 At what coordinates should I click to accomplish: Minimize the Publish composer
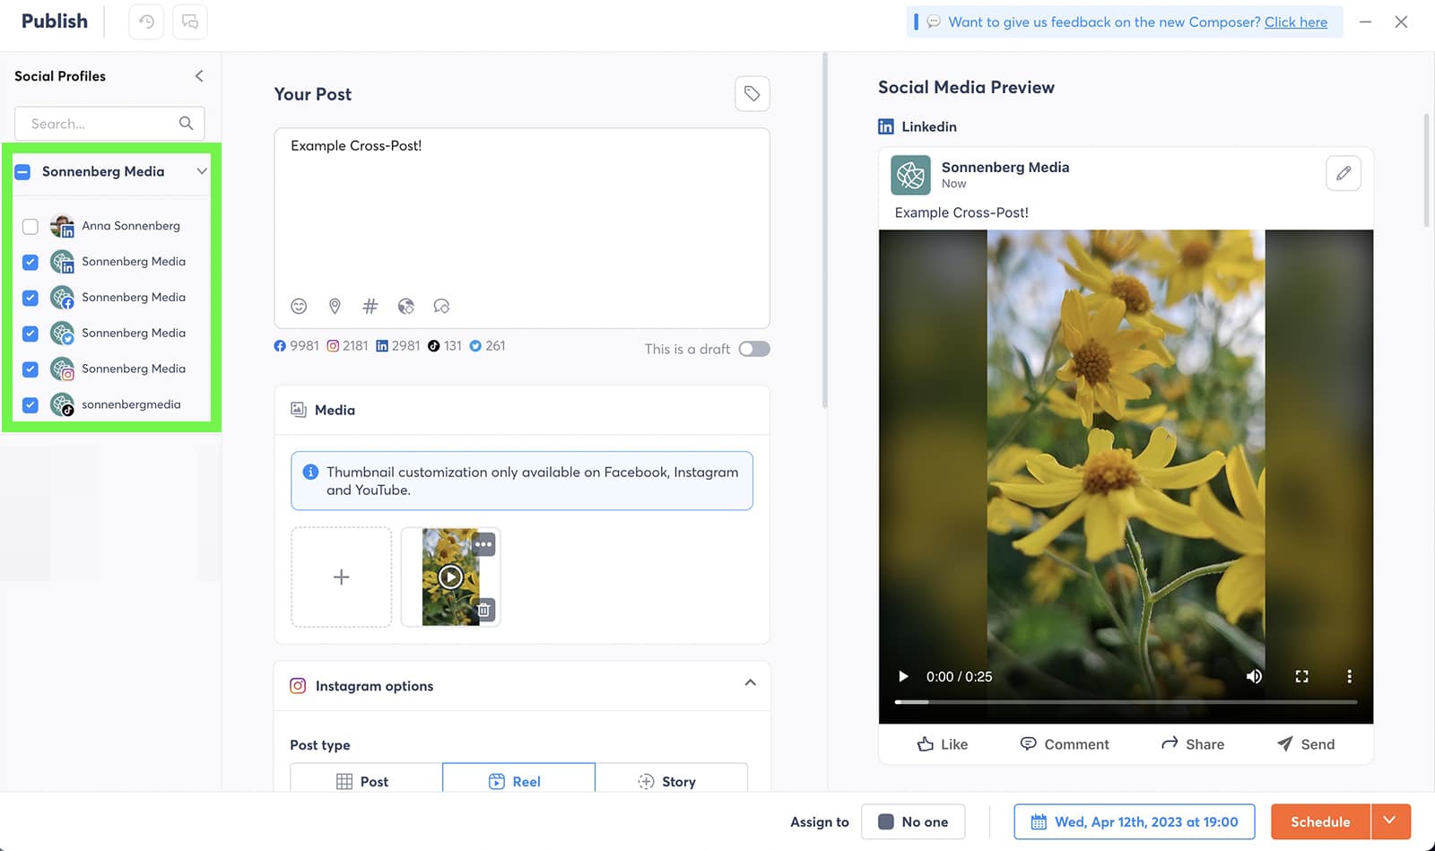pos(1365,22)
